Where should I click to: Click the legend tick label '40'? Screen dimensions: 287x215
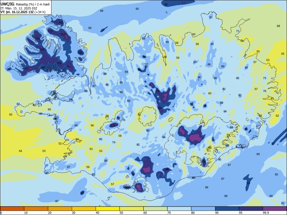point(98,213)
